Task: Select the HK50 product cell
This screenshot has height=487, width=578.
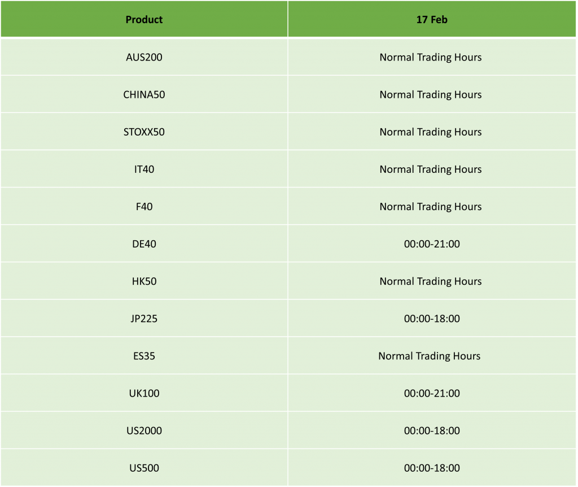Action: point(144,281)
